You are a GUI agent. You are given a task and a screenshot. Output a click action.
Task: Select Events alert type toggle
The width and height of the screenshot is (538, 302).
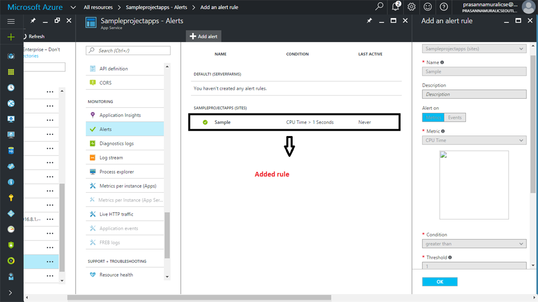pos(455,117)
